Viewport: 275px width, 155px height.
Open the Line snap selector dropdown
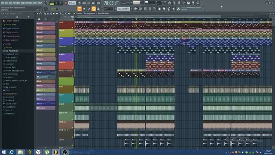click(108, 9)
